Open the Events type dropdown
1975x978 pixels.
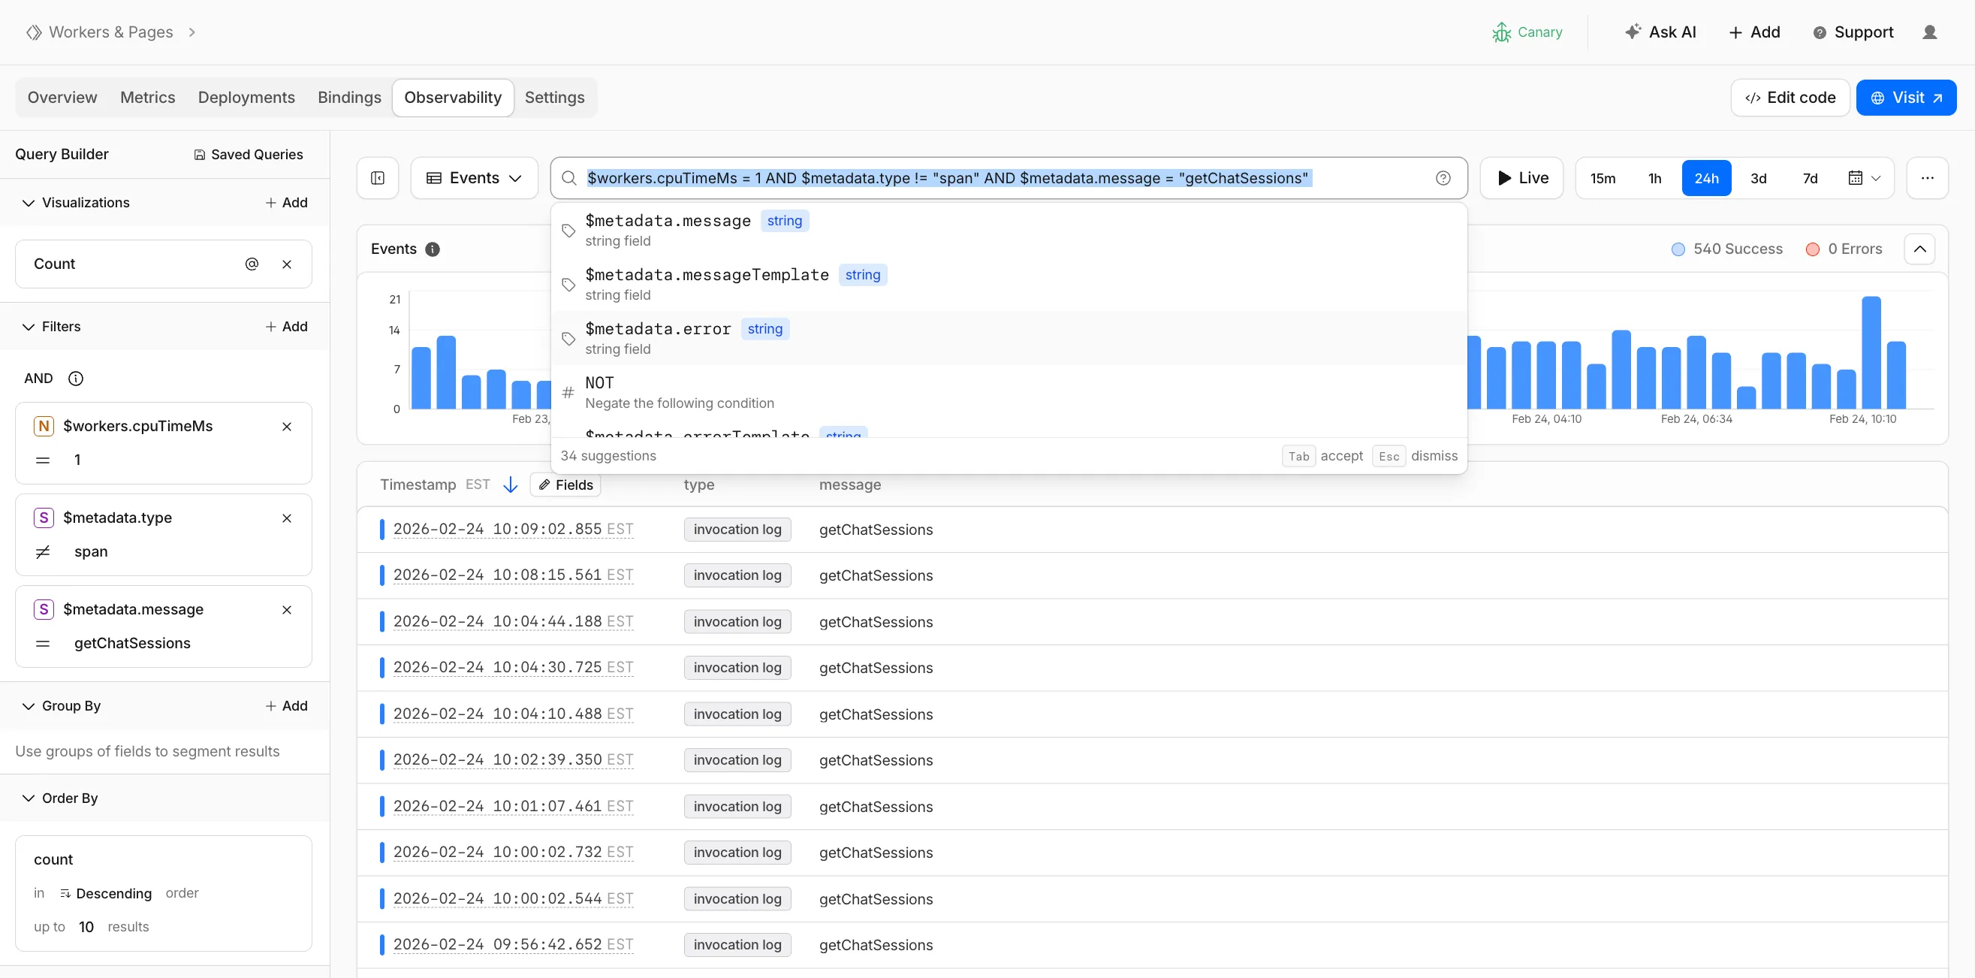473,177
